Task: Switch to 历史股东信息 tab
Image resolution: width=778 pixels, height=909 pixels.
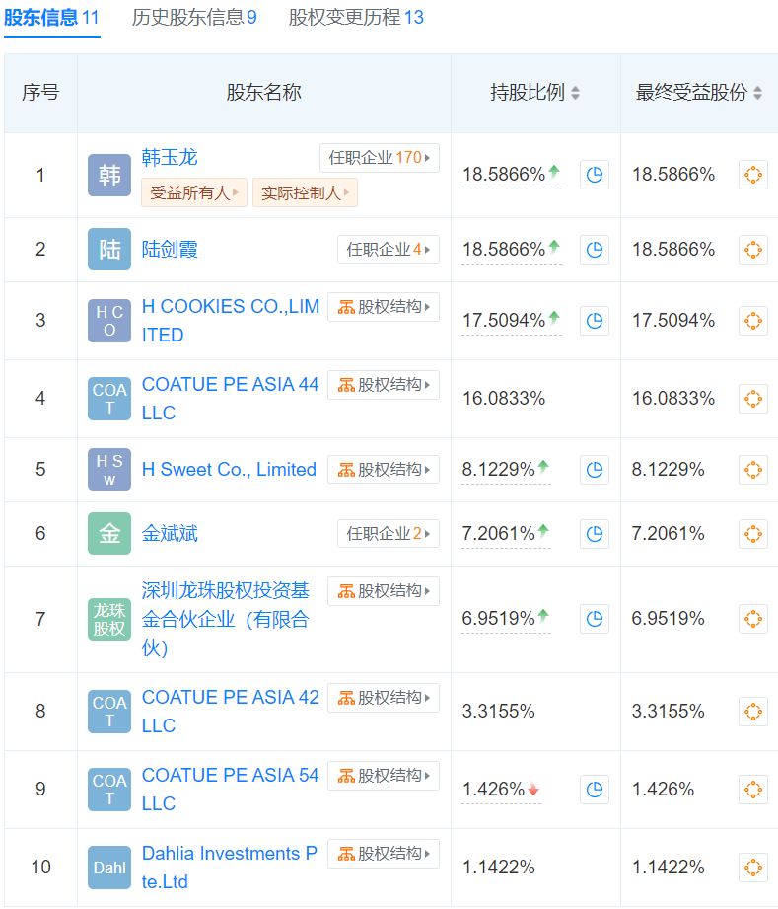Action: [194, 17]
